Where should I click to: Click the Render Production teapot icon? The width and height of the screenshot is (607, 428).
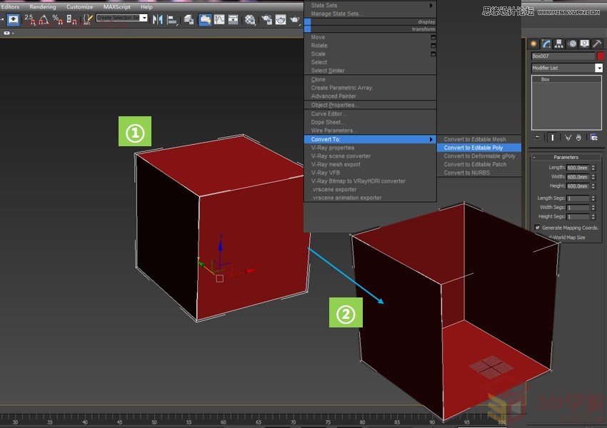click(x=295, y=19)
